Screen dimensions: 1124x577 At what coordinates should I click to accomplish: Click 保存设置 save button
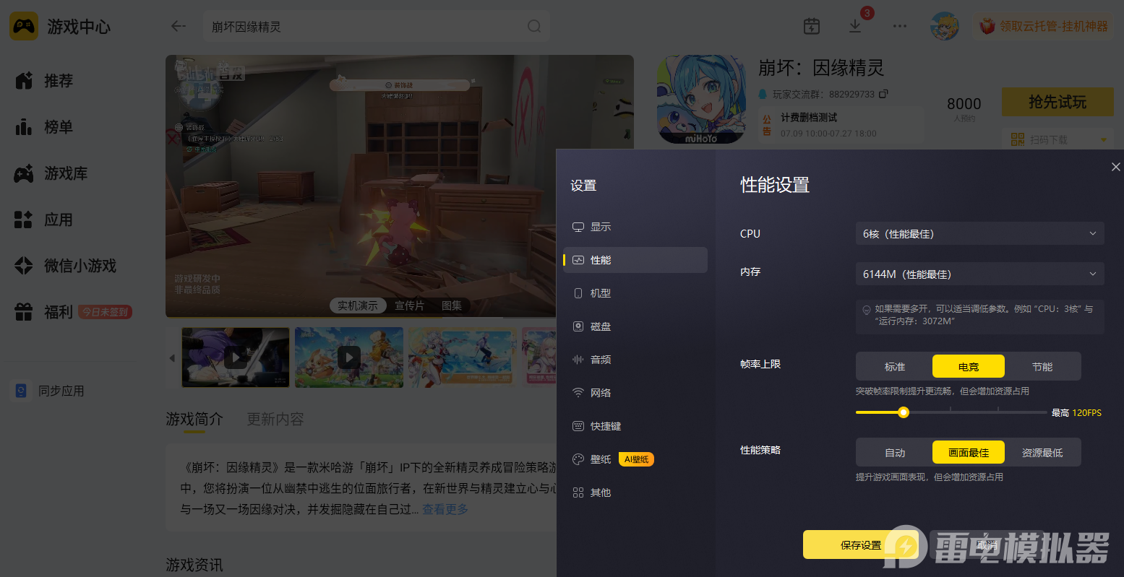[861, 545]
